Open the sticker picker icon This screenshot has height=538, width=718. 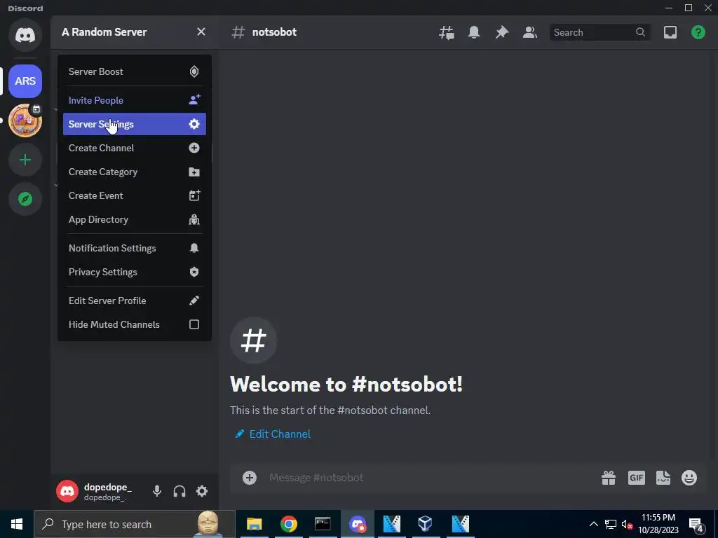click(663, 478)
